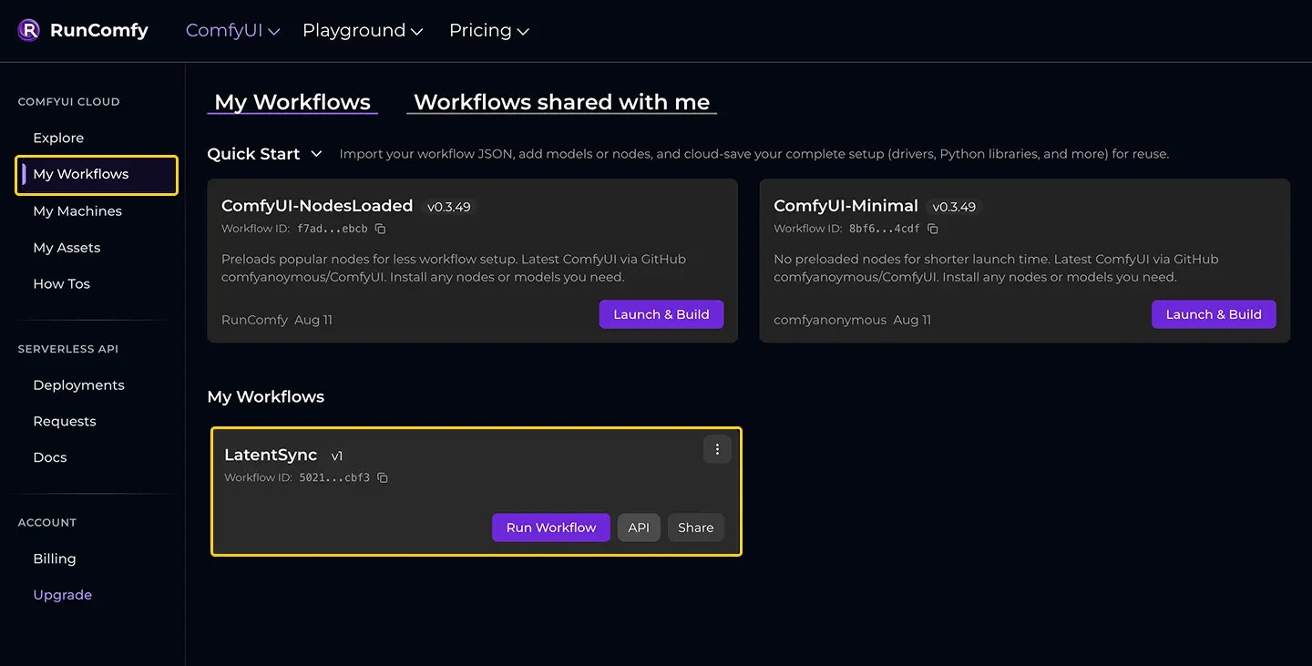
Task: Click the v1 badge on LatentSync
Action: pyautogui.click(x=337, y=456)
